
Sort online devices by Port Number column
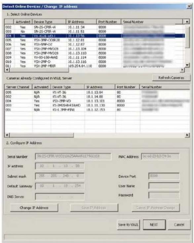109,22
